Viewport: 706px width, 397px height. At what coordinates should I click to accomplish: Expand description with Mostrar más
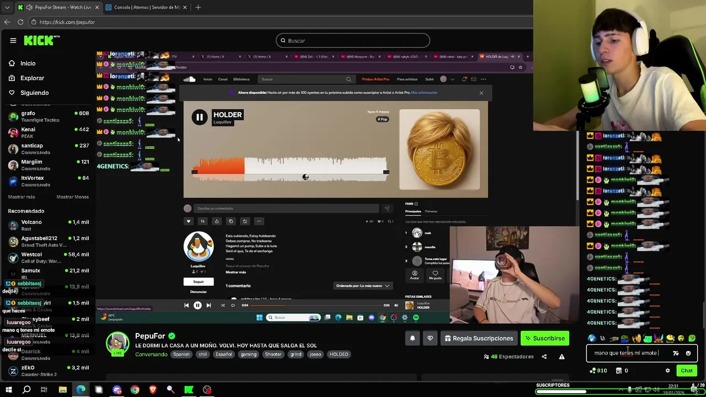point(236,272)
